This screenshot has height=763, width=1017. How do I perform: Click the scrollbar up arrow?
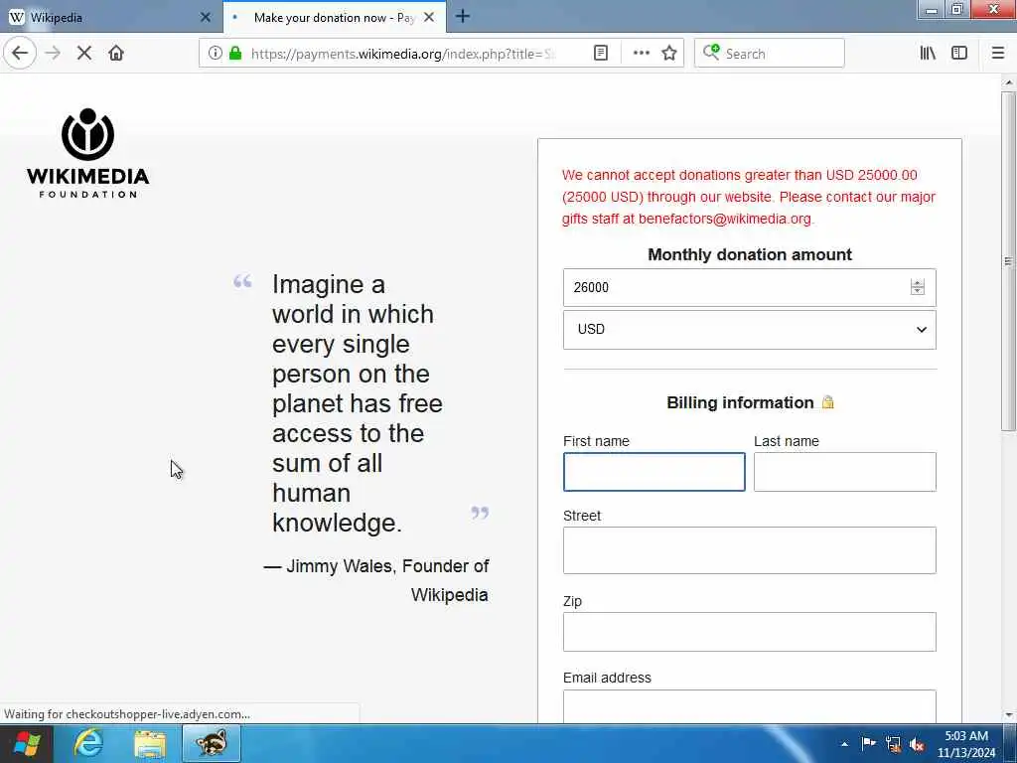tap(1009, 82)
